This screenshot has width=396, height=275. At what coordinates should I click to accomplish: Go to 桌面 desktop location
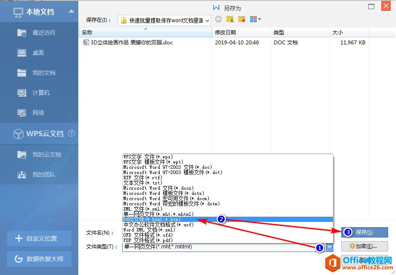(x=39, y=53)
